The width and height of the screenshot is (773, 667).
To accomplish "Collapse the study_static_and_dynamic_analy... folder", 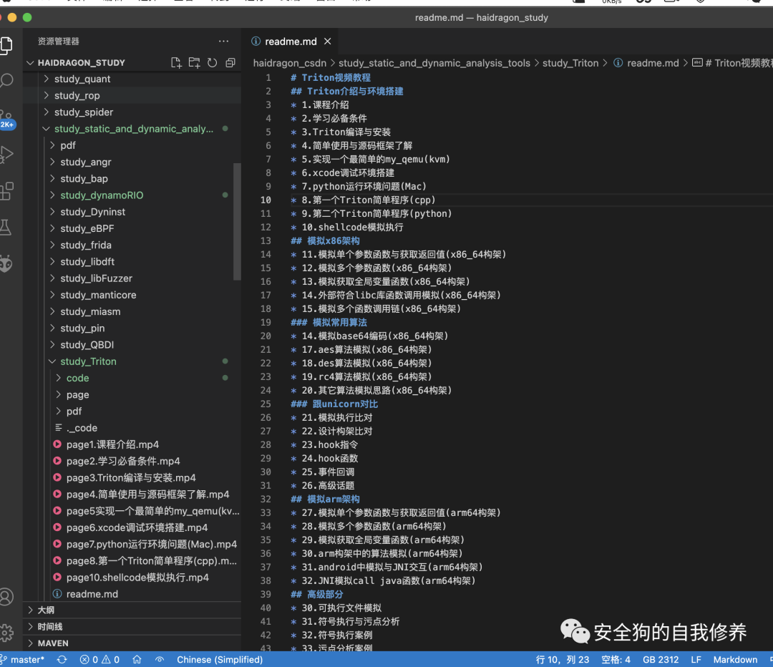I will (134, 129).
